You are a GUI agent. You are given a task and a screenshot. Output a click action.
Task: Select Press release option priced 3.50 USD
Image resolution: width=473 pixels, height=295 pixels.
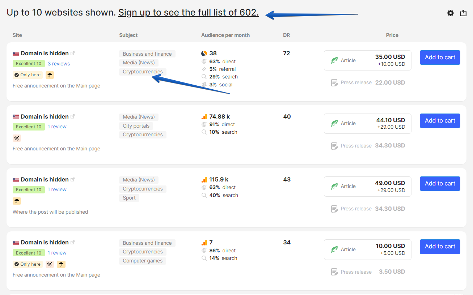(x=367, y=272)
